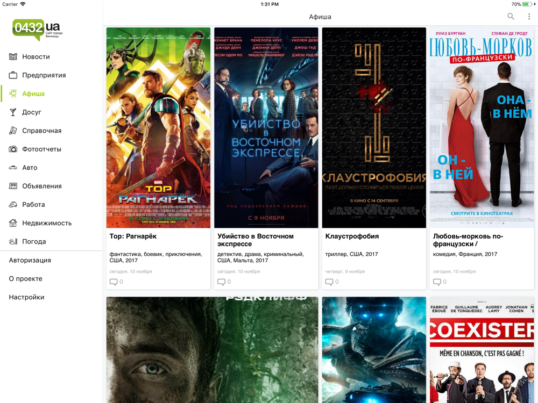Open the Новости menu section
538x403 pixels.
click(x=52, y=56)
